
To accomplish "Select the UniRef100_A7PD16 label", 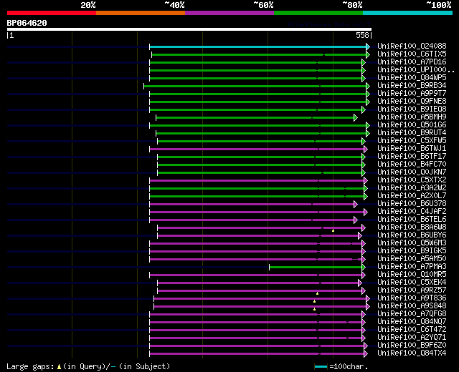I will 412,62.
